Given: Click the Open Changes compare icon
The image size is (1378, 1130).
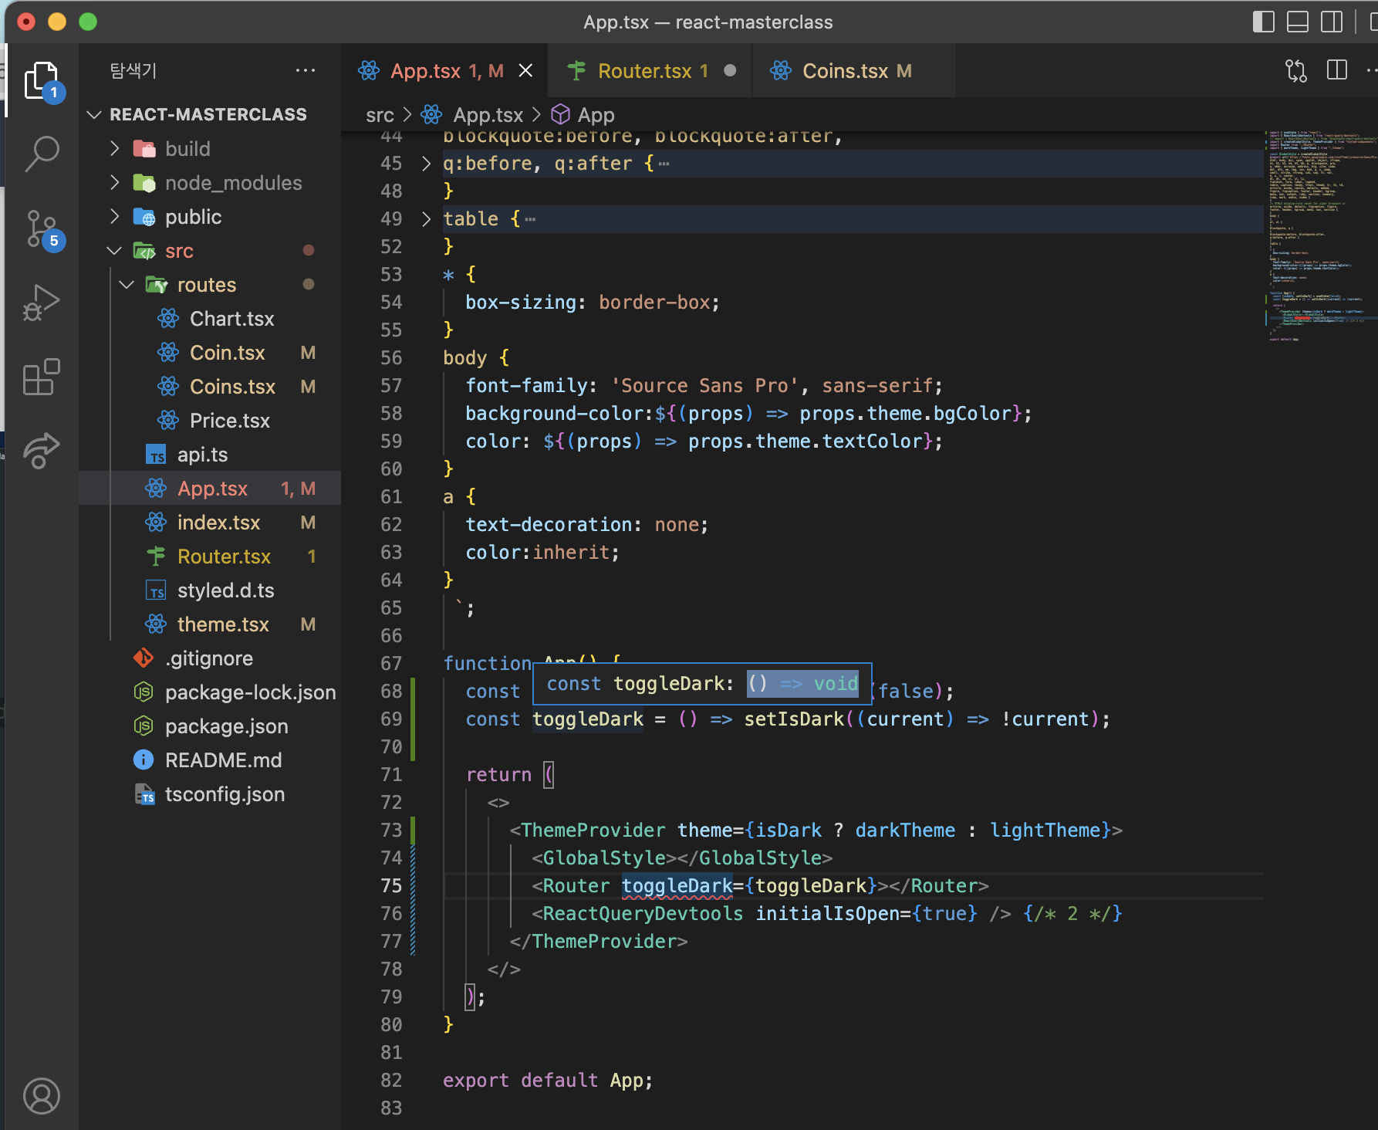Looking at the screenshot, I should (1296, 71).
